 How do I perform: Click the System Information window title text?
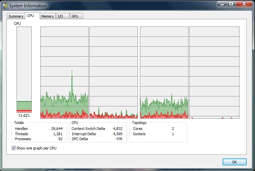28,6
